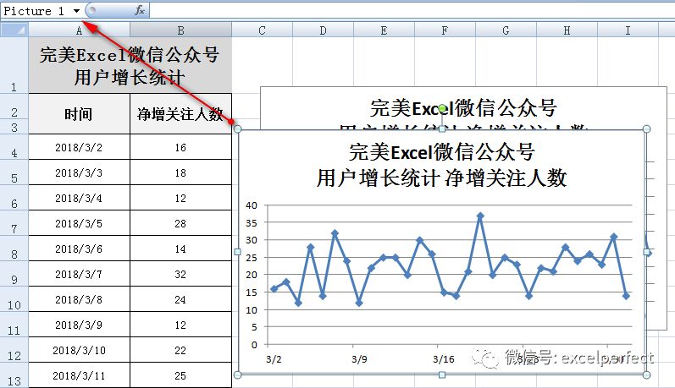The image size is (675, 388).
Task: Click cell with date 2018/3/6
Action: click(80, 249)
